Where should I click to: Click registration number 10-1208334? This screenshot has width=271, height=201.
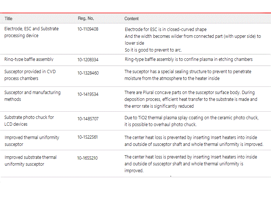coord(88,60)
